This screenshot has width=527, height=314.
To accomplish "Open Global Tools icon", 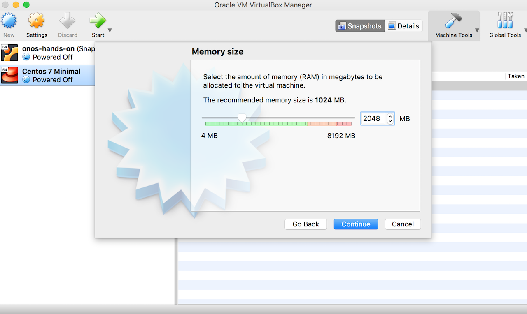I will click(505, 21).
